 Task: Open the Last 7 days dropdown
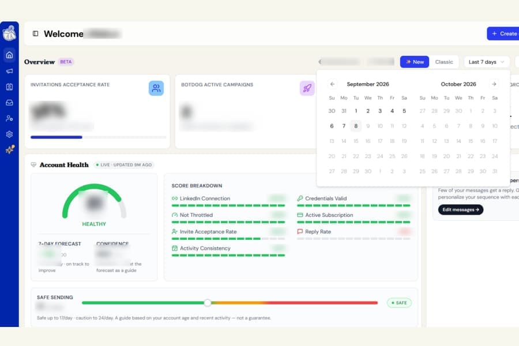[487, 62]
